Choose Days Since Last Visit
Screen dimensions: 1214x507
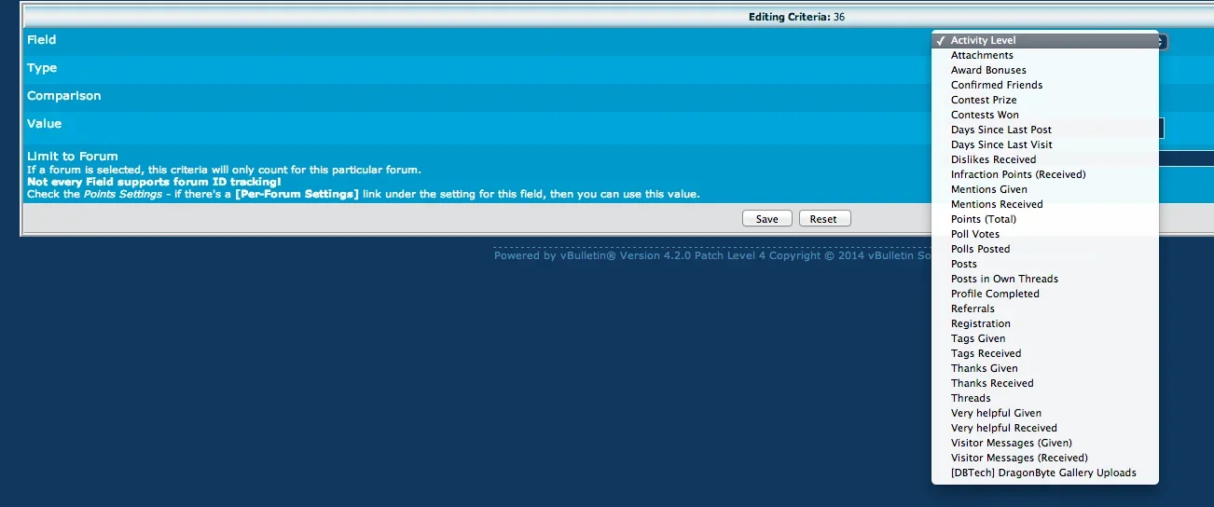tap(1045, 144)
